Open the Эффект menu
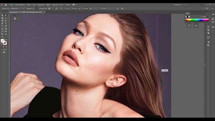The image size is (215, 121). coord(48,5)
